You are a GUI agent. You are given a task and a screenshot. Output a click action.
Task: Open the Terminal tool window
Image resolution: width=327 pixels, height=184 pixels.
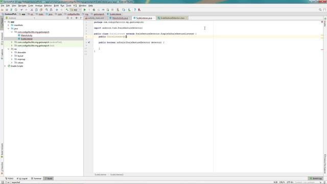point(36,178)
